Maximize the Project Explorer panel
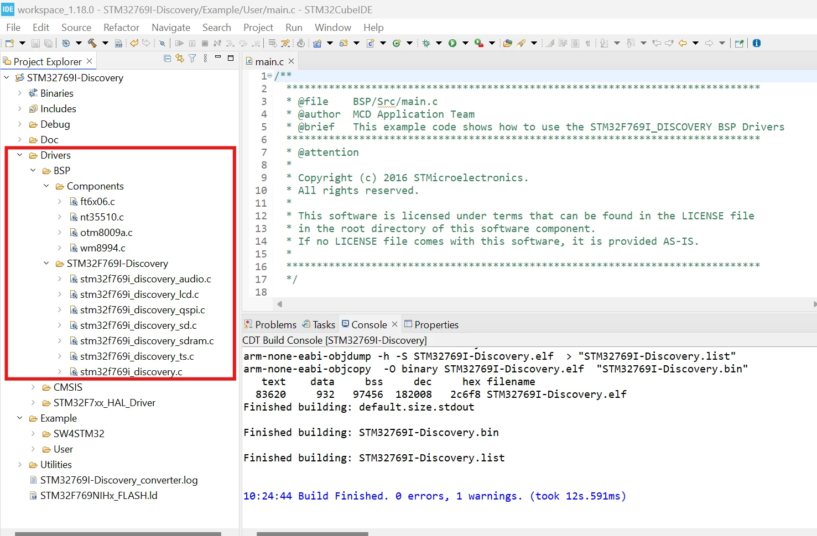 tap(231, 57)
